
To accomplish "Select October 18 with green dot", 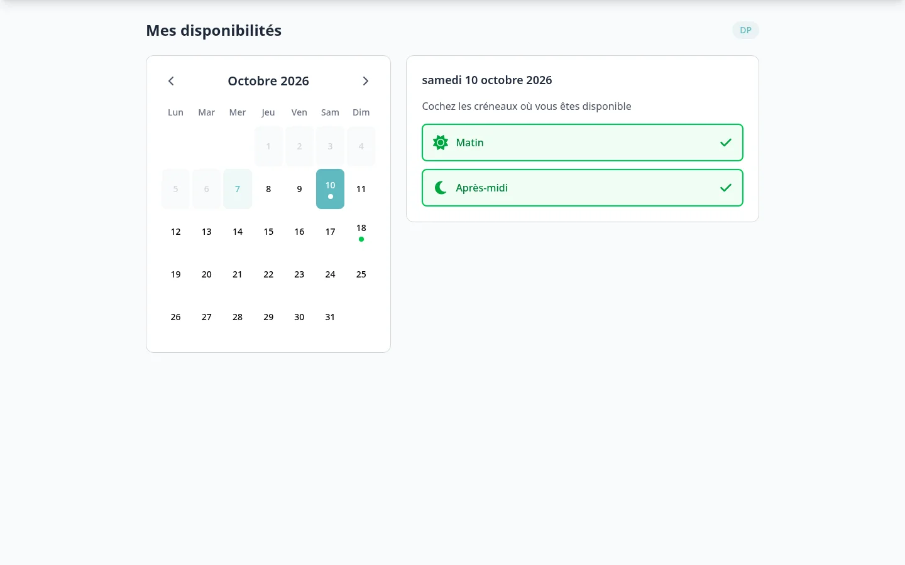I will pyautogui.click(x=361, y=232).
